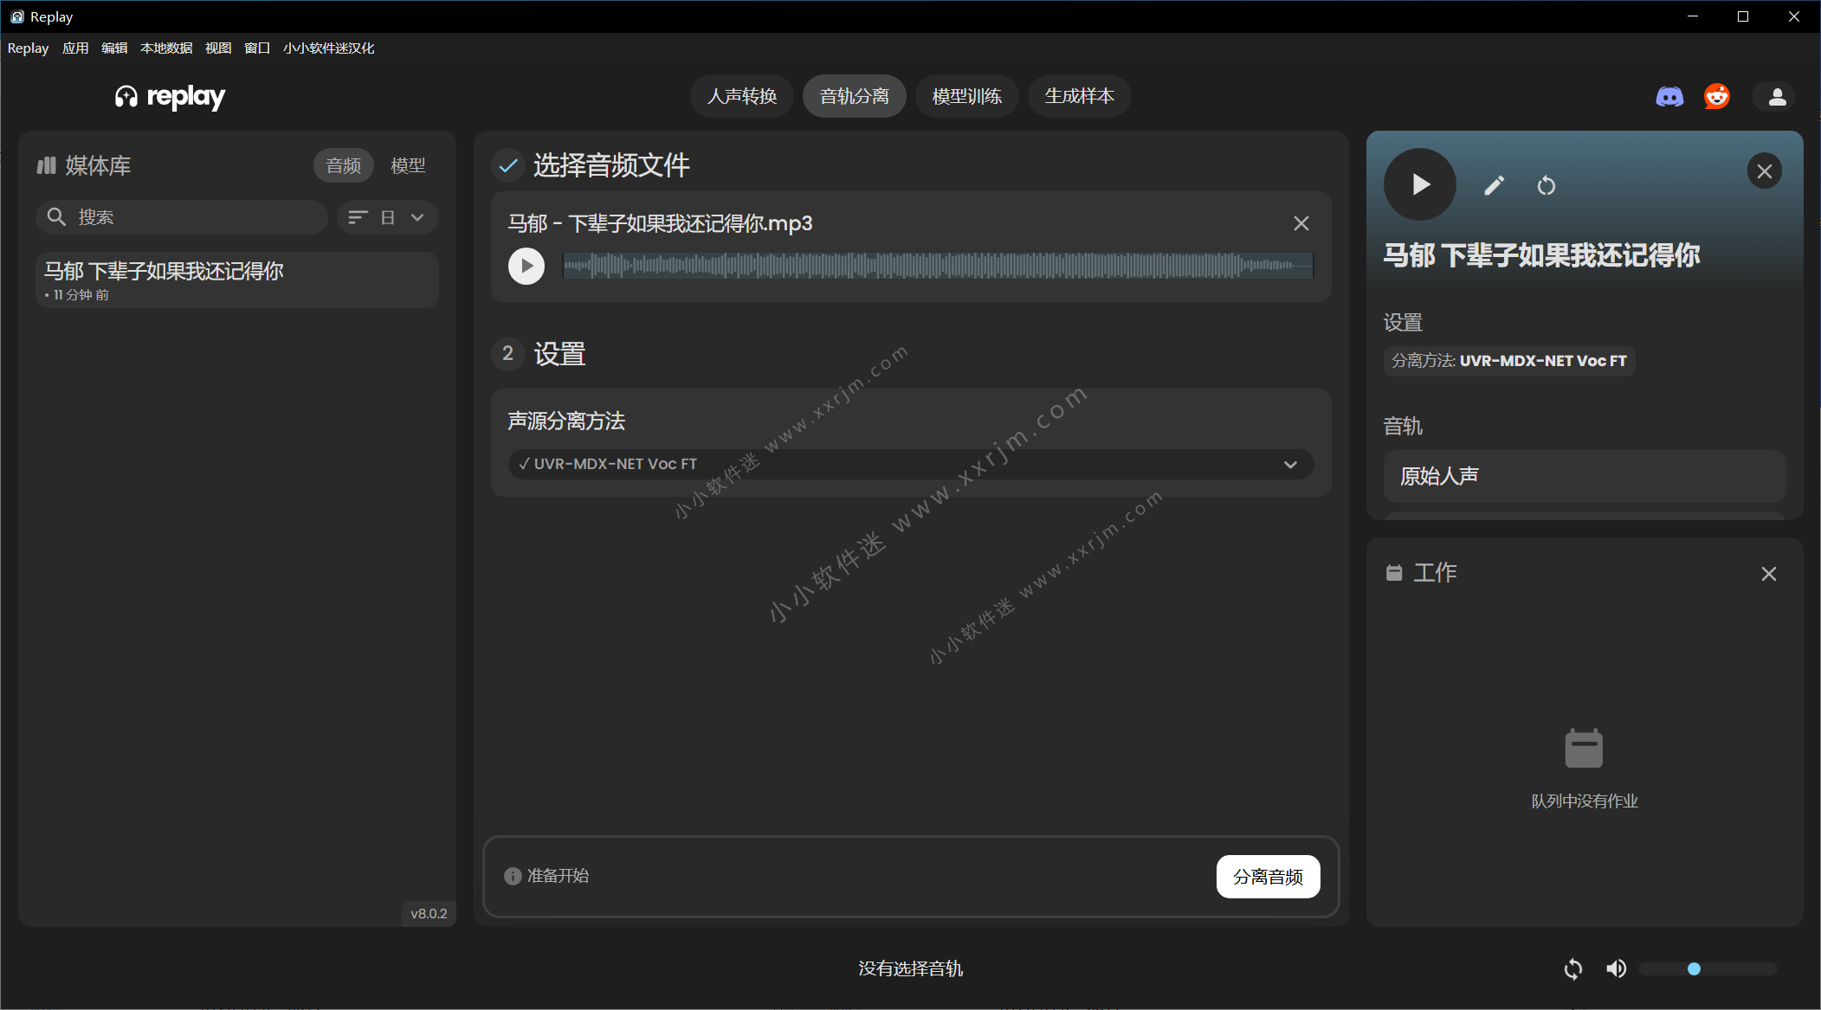Click the step one checkmark icon
This screenshot has height=1010, width=1821.
[x=508, y=165]
